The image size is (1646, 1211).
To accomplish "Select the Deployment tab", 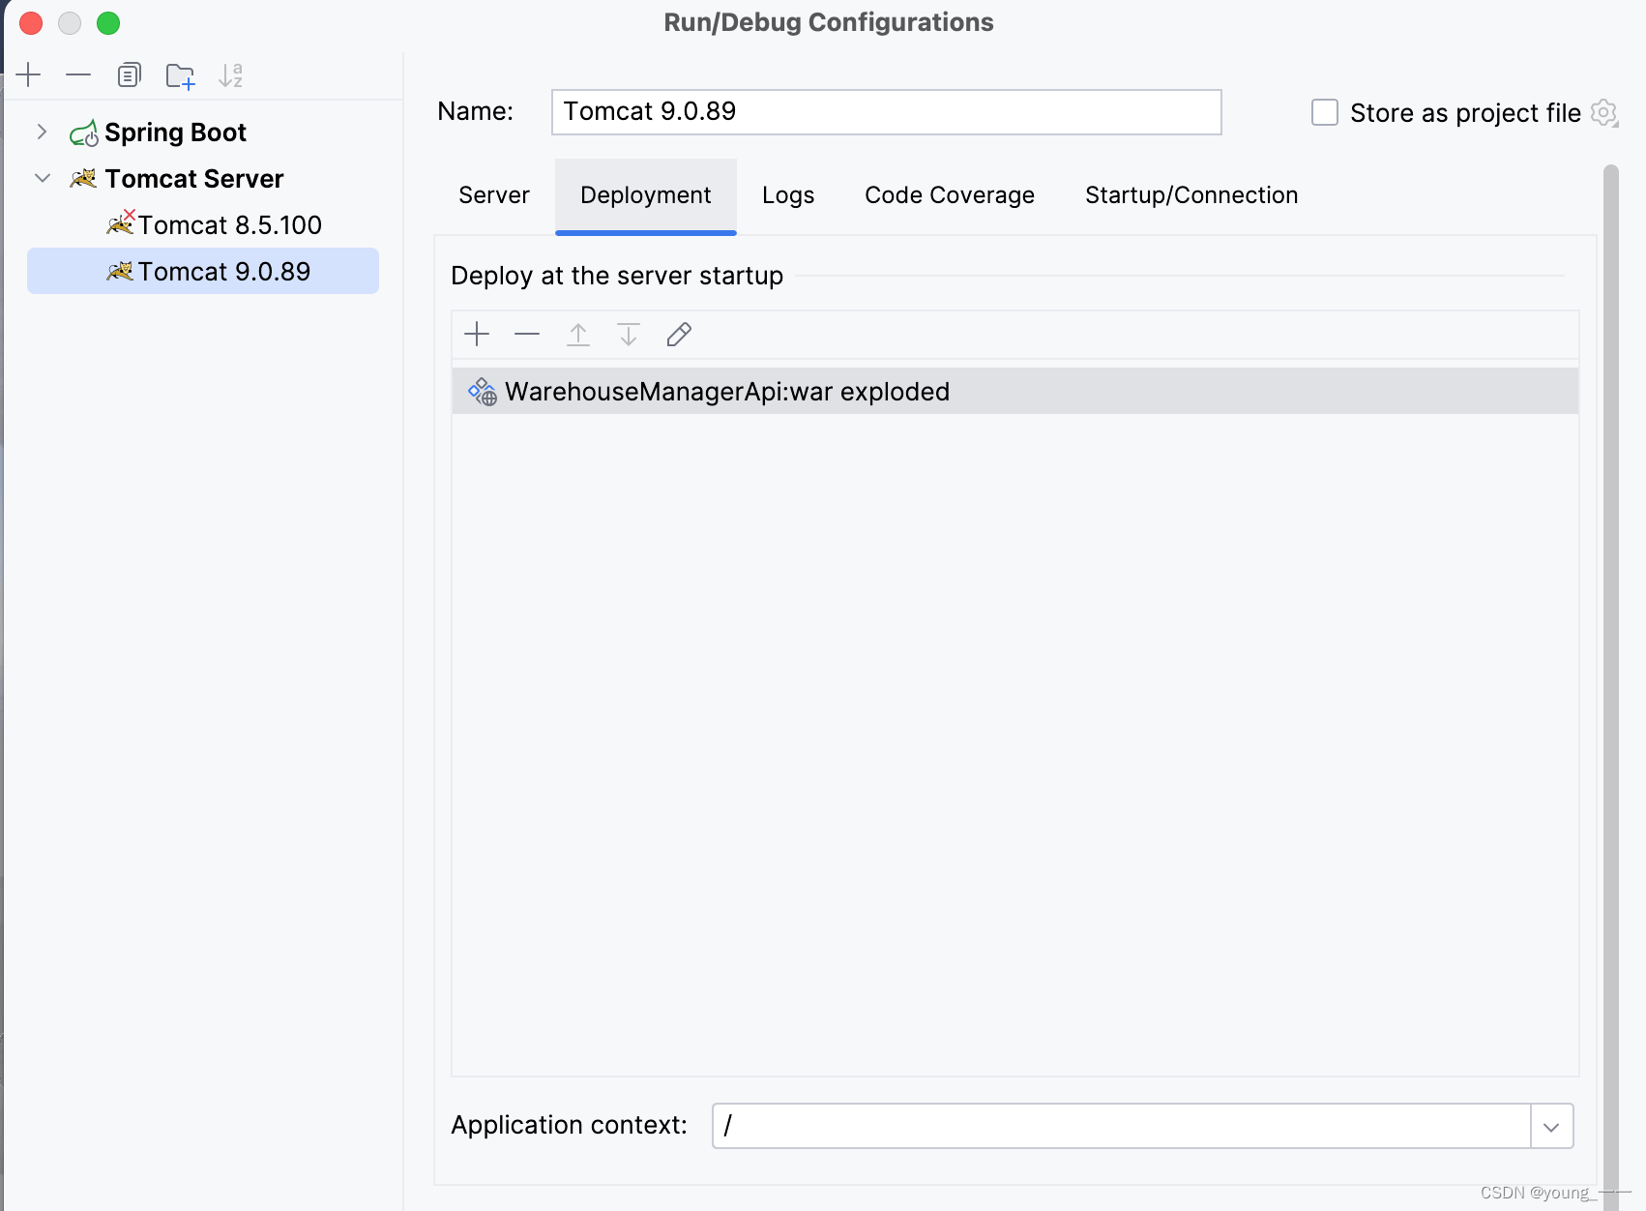I will pos(646,195).
